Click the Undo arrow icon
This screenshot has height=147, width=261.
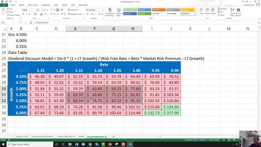coord(10,2)
